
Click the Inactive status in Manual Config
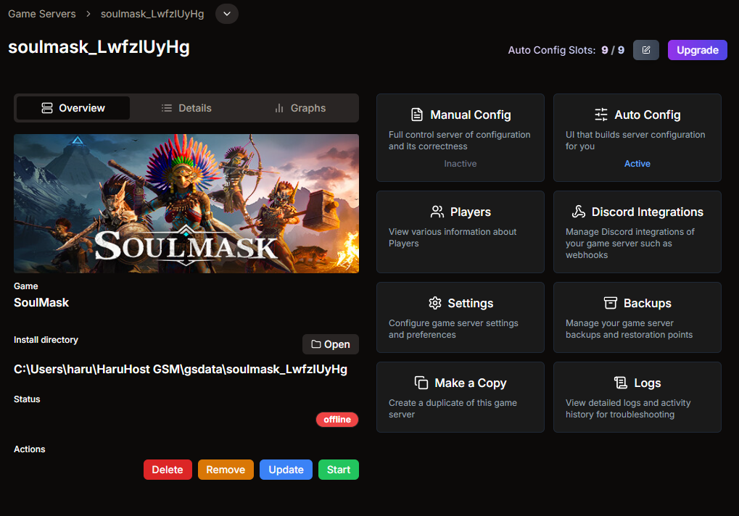click(x=461, y=163)
